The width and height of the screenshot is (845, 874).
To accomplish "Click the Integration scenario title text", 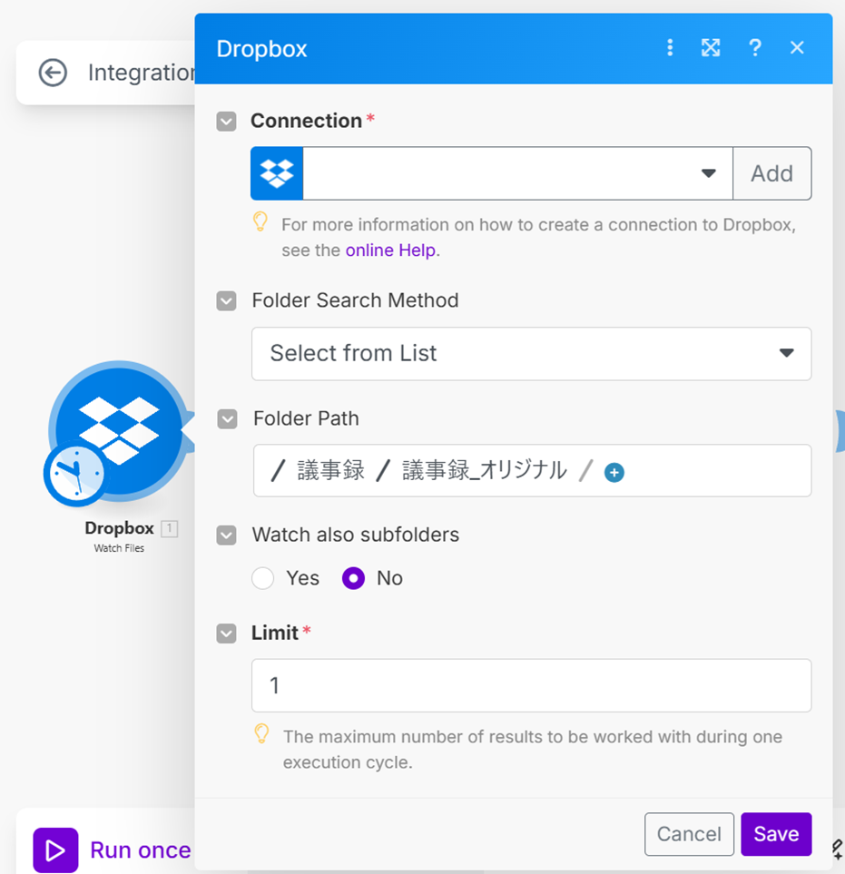I will [x=142, y=73].
